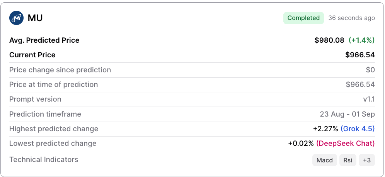Click the $980.08 predicted price value
The image size is (385, 177).
coord(329,40)
